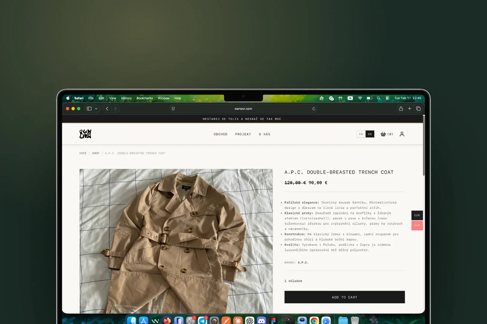Focus the ownovr.com address field

tap(243, 109)
